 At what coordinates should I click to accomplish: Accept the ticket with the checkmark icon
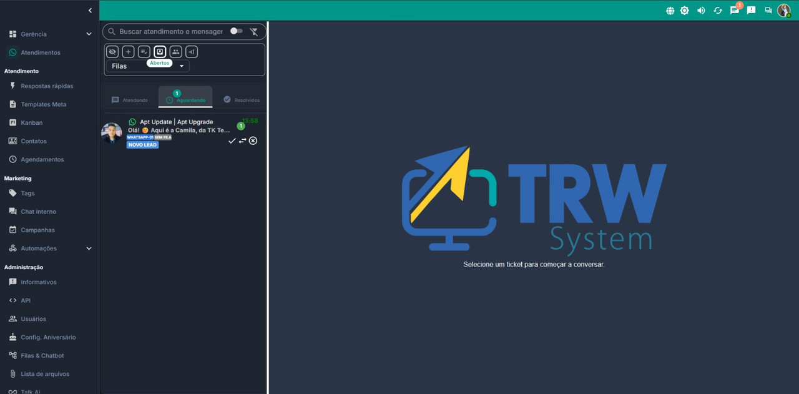(232, 141)
